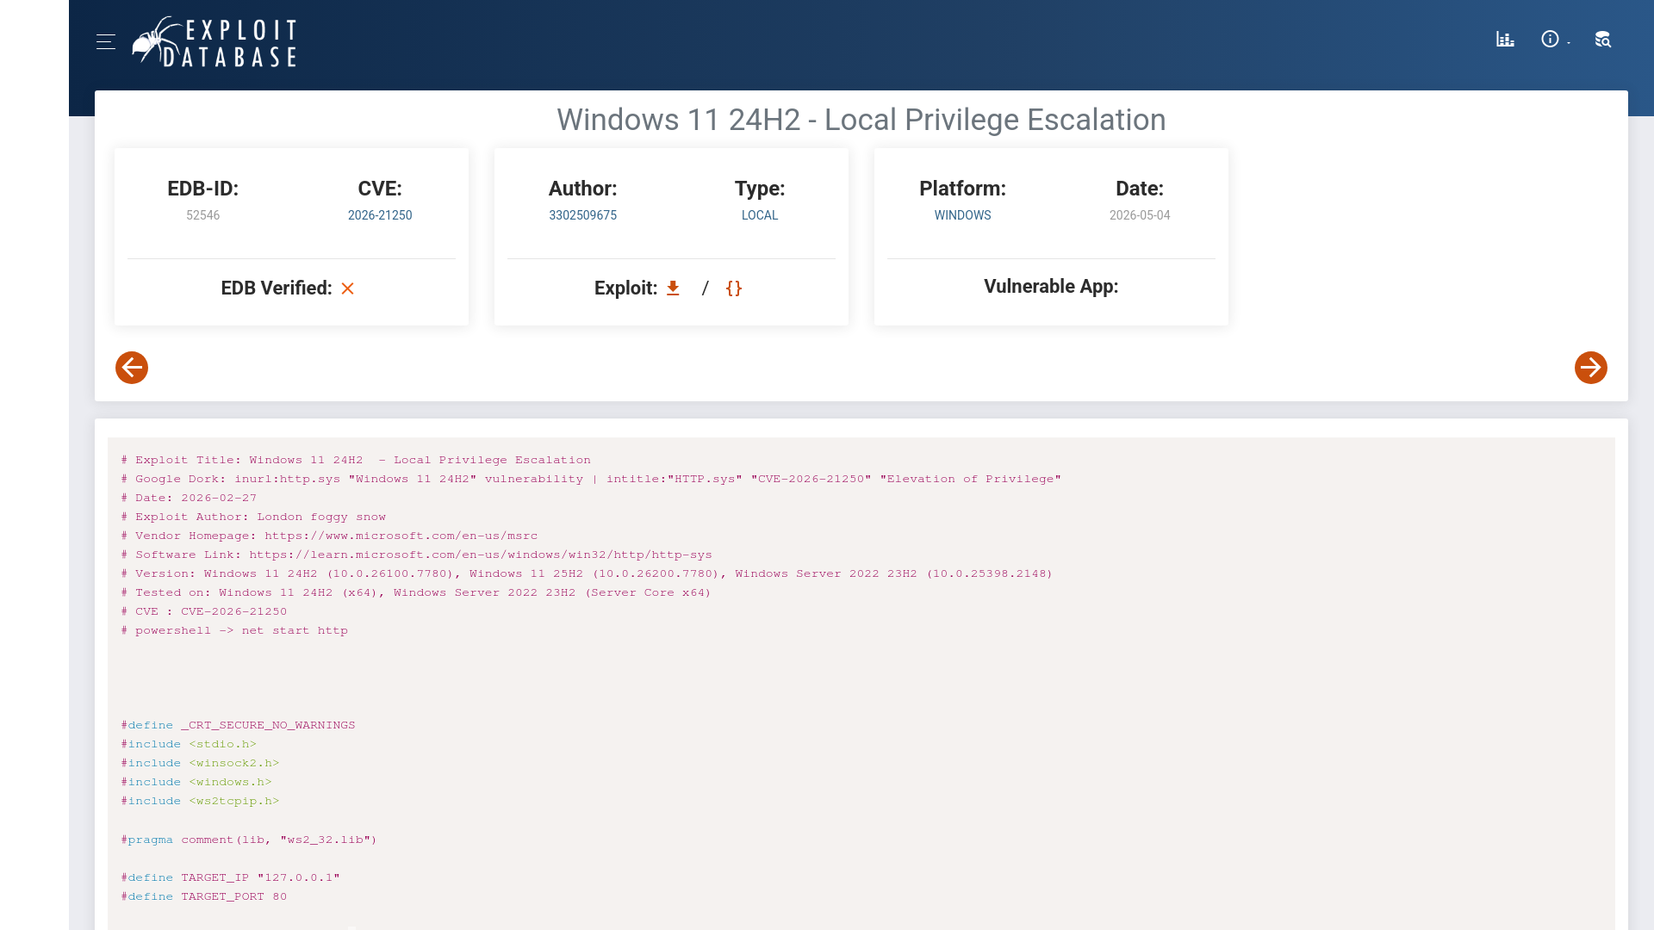
Task: Filter by WINDOWS platform link
Action: 963,215
